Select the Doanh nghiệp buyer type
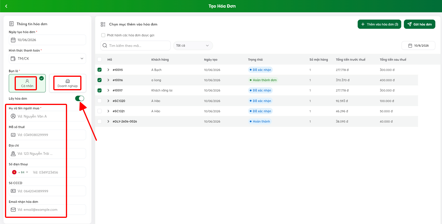The image size is (442, 224). coord(68,83)
